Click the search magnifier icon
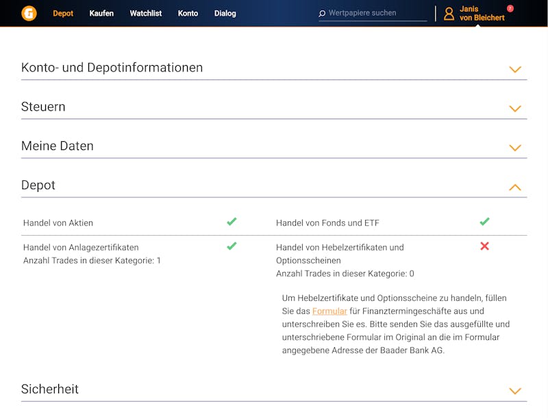The image size is (548, 418). point(322,14)
